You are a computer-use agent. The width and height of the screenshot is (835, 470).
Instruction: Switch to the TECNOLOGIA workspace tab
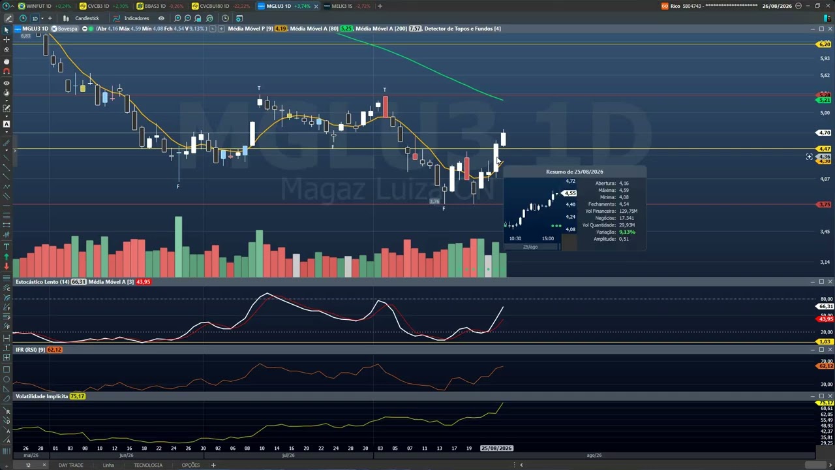click(148, 465)
